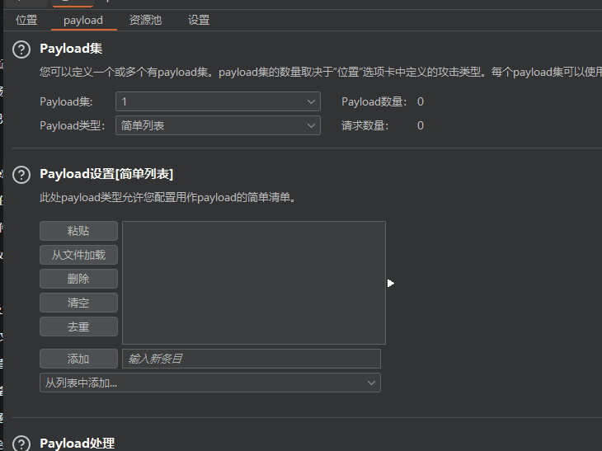This screenshot has height=451, width=602.
Task: Open the 从列表中添加 dropdown
Action: (209, 383)
